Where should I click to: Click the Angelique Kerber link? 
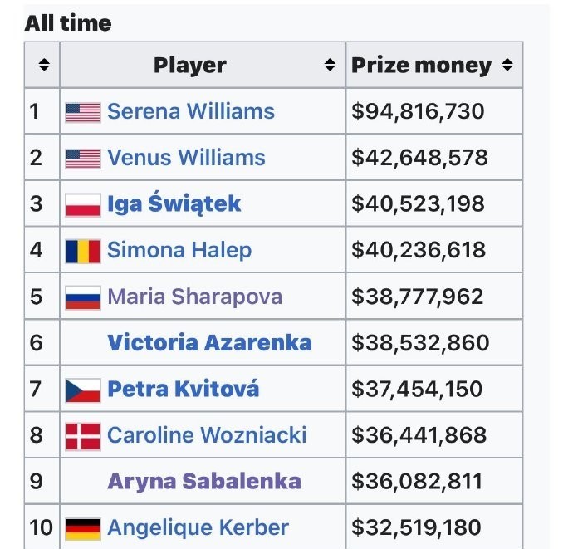[x=198, y=528]
